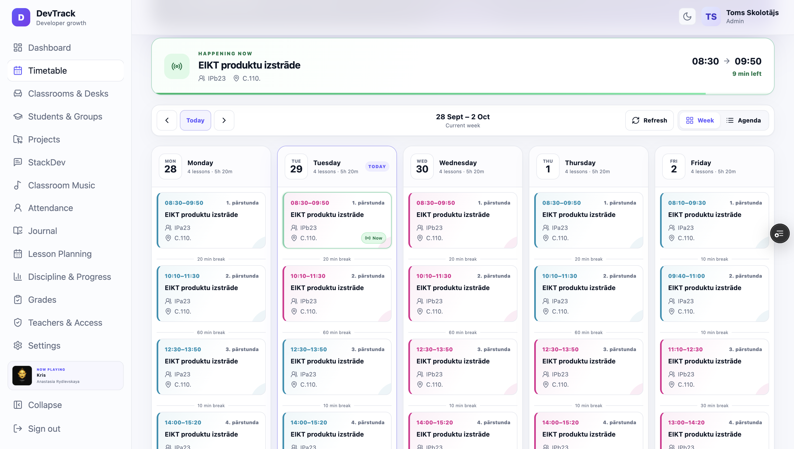
Task: Click the '28 Sept – 2 Oct' week title
Action: tap(463, 117)
